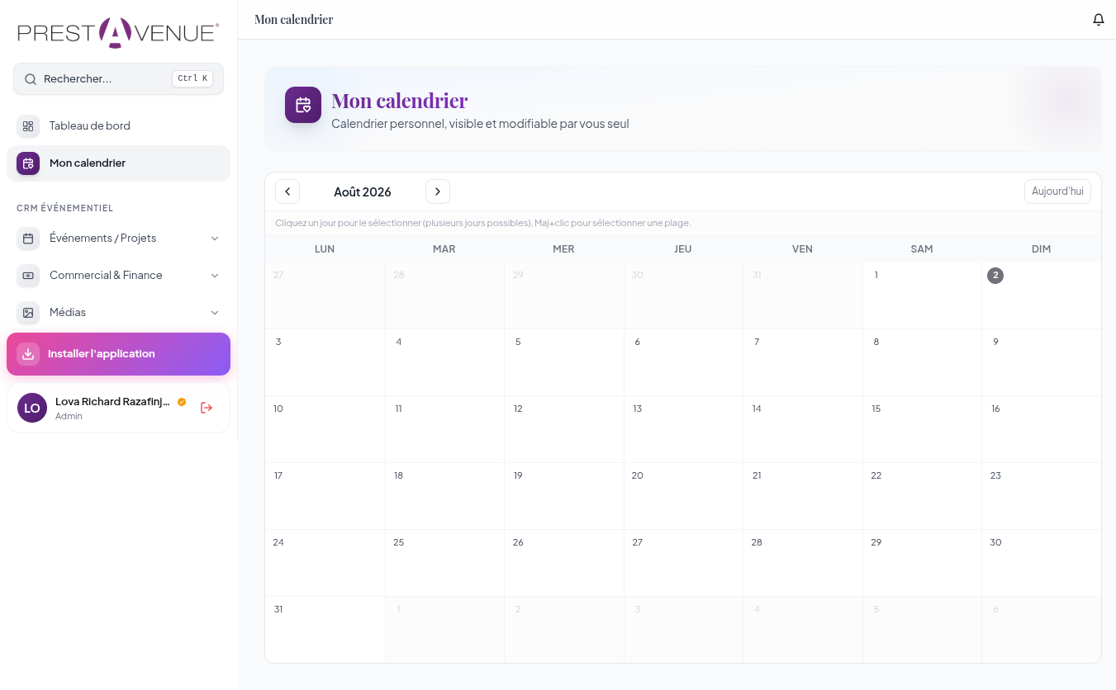This screenshot has height=690, width=1116.
Task: Install the app via Installer l'application
Action: point(118,354)
